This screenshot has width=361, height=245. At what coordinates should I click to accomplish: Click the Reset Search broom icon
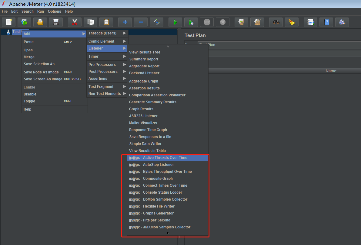point(292,22)
